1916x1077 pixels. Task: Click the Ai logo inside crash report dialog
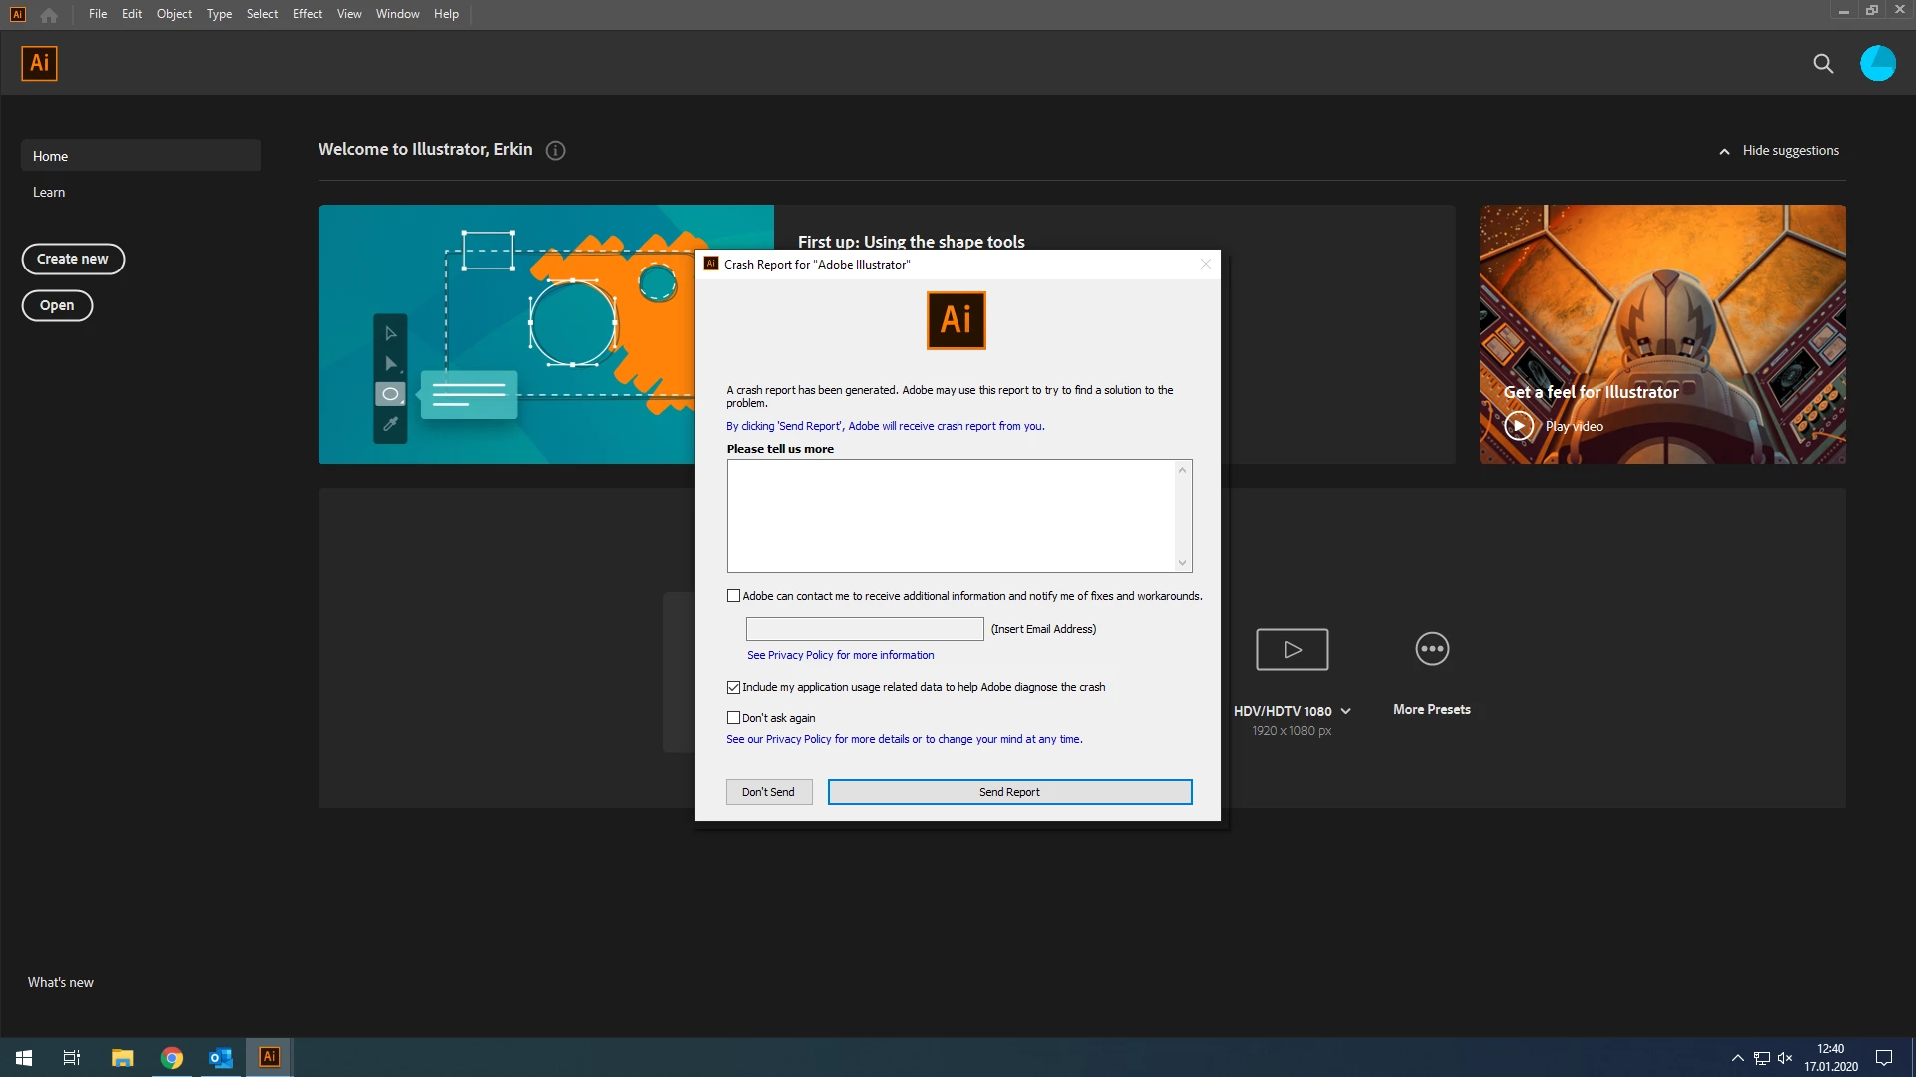pos(957,320)
